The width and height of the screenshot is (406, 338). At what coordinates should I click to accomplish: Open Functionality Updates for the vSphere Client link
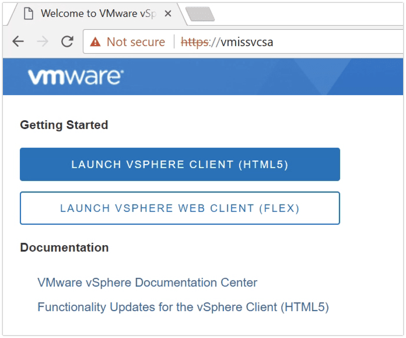183,307
